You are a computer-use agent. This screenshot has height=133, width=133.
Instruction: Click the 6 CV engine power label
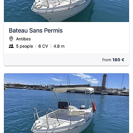pos(43,46)
